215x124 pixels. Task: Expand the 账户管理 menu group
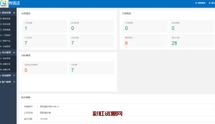pyautogui.click(x=14, y=82)
